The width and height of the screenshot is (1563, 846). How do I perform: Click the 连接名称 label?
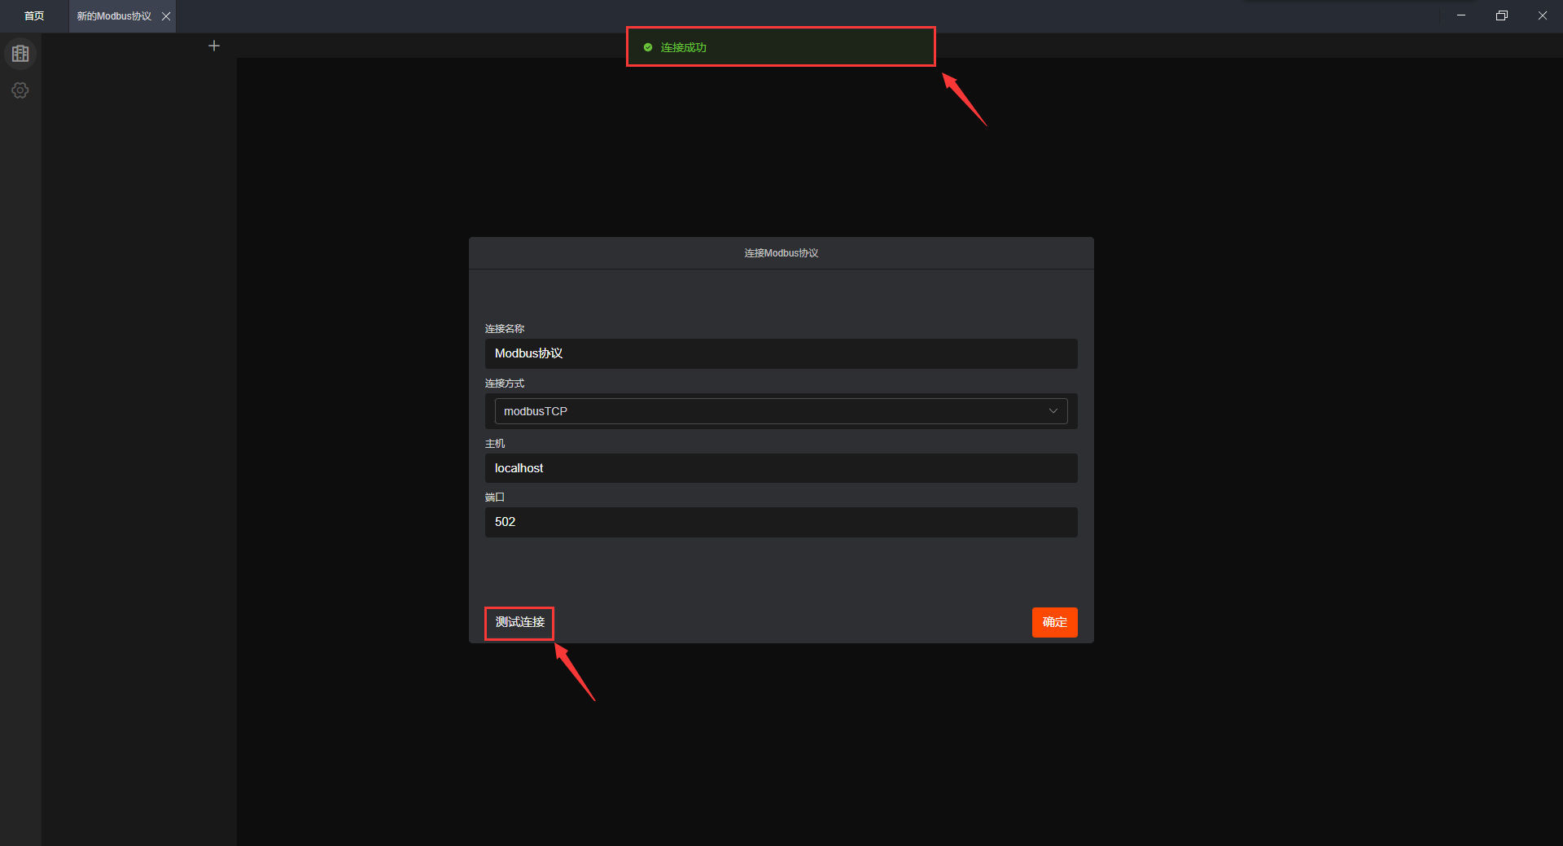click(505, 329)
